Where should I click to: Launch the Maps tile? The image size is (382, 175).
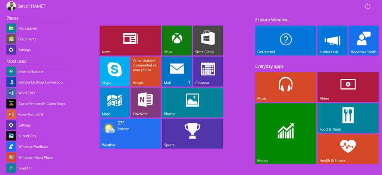[x=115, y=102]
